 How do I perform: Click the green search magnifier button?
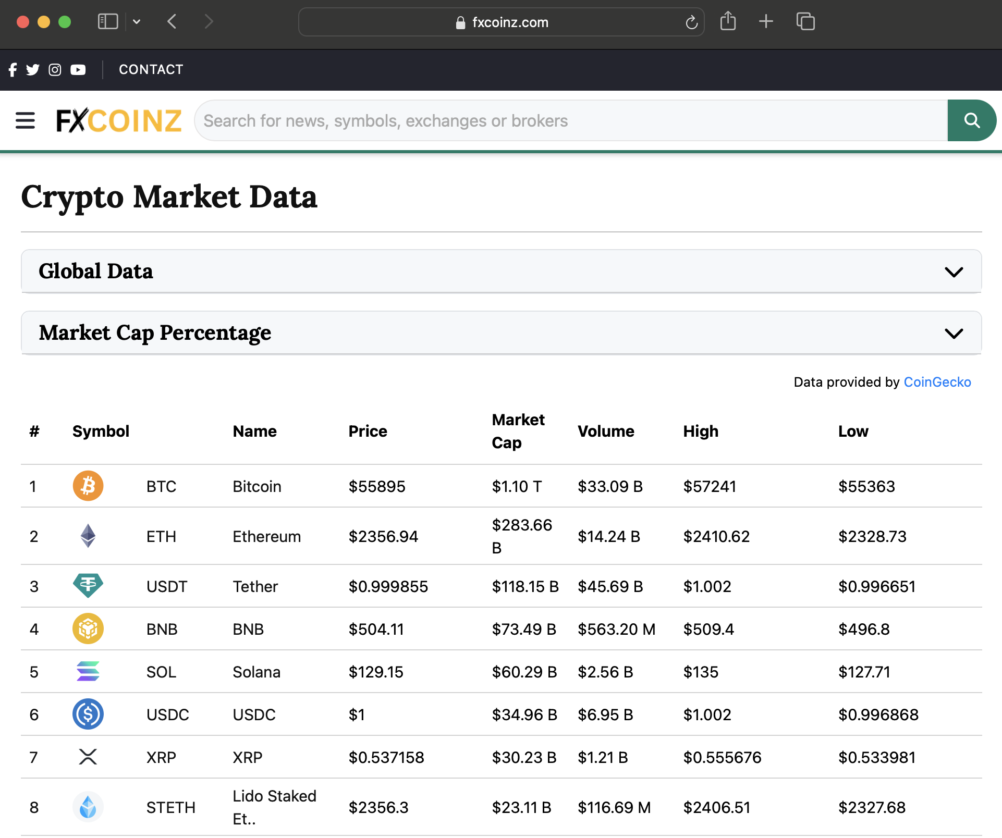pos(972,120)
